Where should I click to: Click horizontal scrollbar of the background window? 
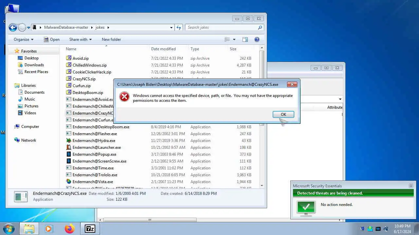point(150,220)
